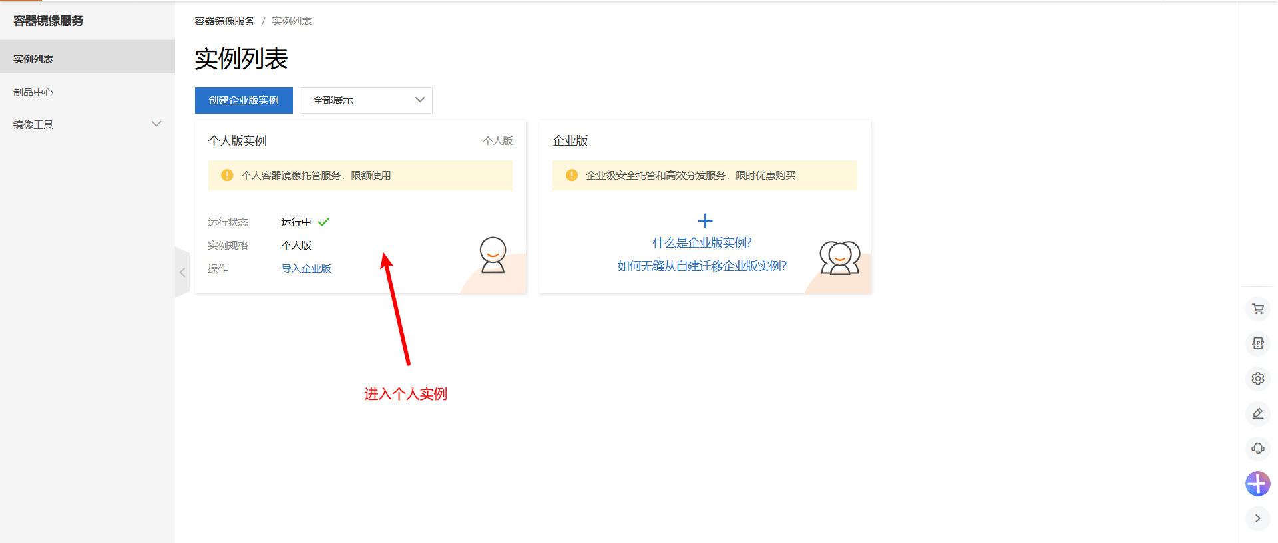Click the 导入企业版 link
This screenshot has width=1278, height=543.
click(x=306, y=268)
